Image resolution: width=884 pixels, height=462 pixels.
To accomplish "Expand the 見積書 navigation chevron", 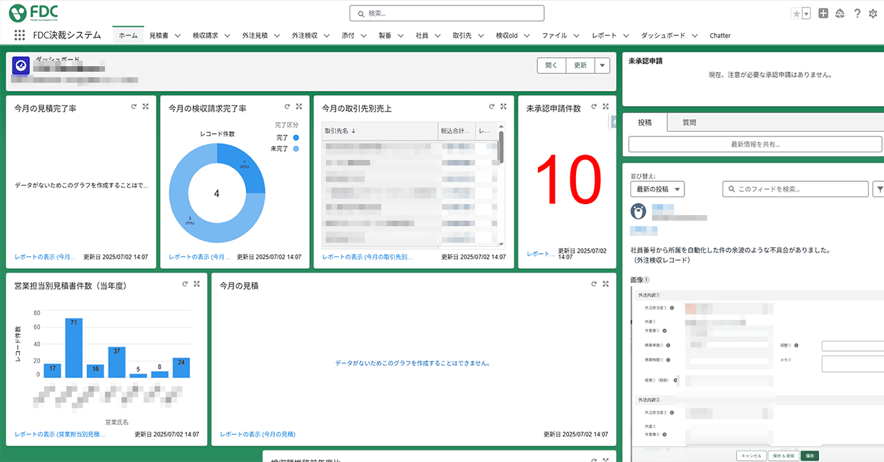I will (177, 36).
